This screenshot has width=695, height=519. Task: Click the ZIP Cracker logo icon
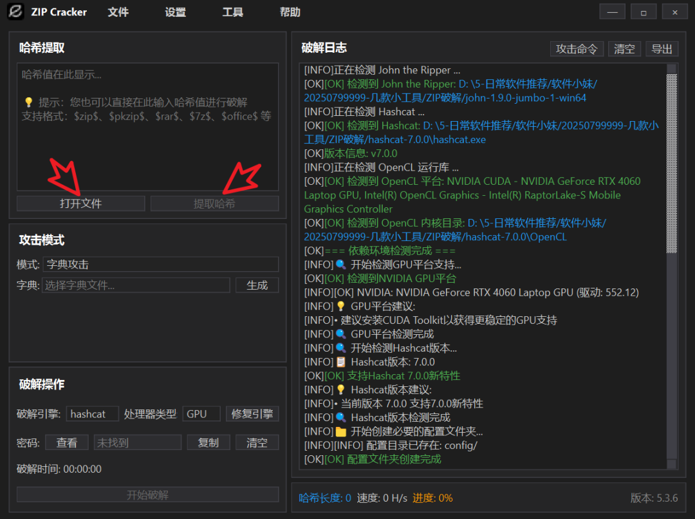point(17,11)
